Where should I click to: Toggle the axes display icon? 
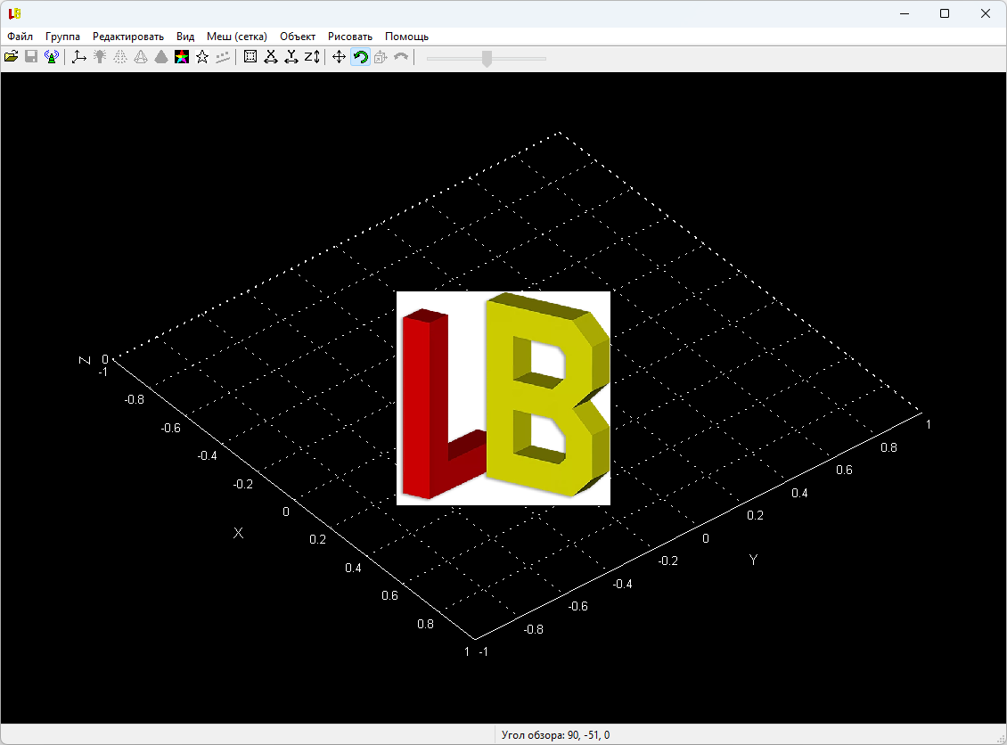click(x=79, y=57)
